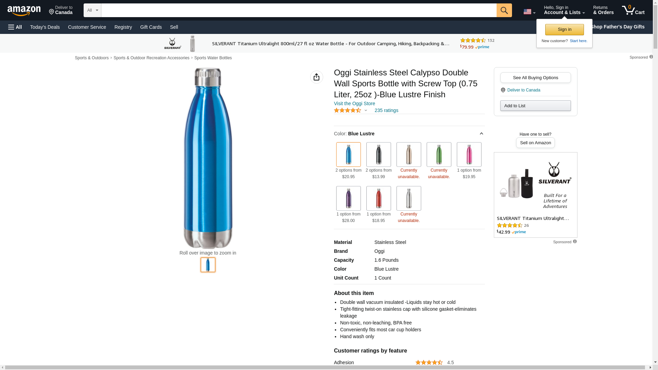
Task: Open the search category All dropdown
Action: tap(92, 10)
